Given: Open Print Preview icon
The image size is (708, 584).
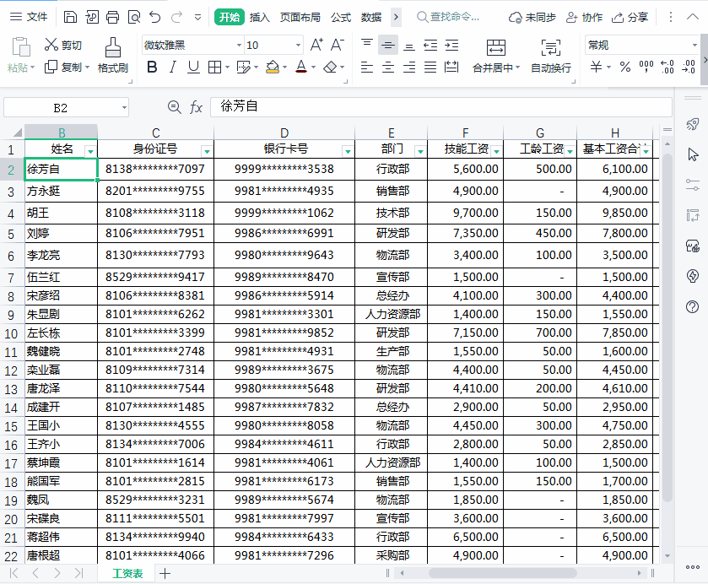Looking at the screenshot, I should tap(134, 17).
